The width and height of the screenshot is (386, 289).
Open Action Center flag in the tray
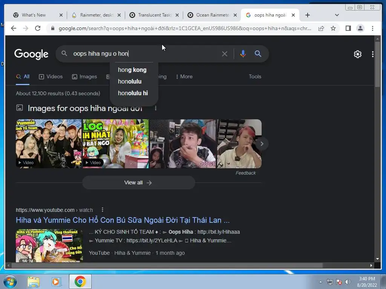click(x=339, y=282)
